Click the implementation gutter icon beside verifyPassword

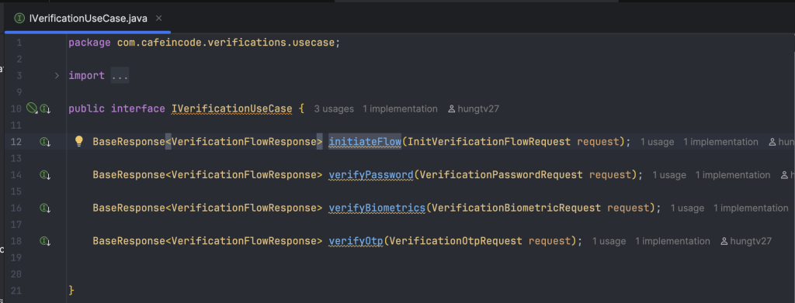(x=45, y=175)
